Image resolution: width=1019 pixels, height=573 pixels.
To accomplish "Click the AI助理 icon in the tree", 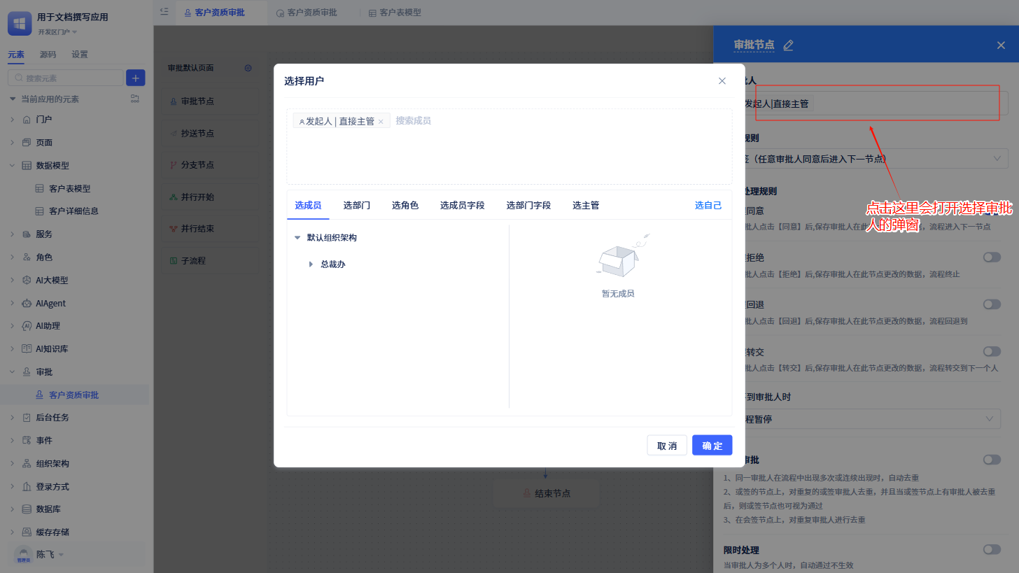I will 27,325.
